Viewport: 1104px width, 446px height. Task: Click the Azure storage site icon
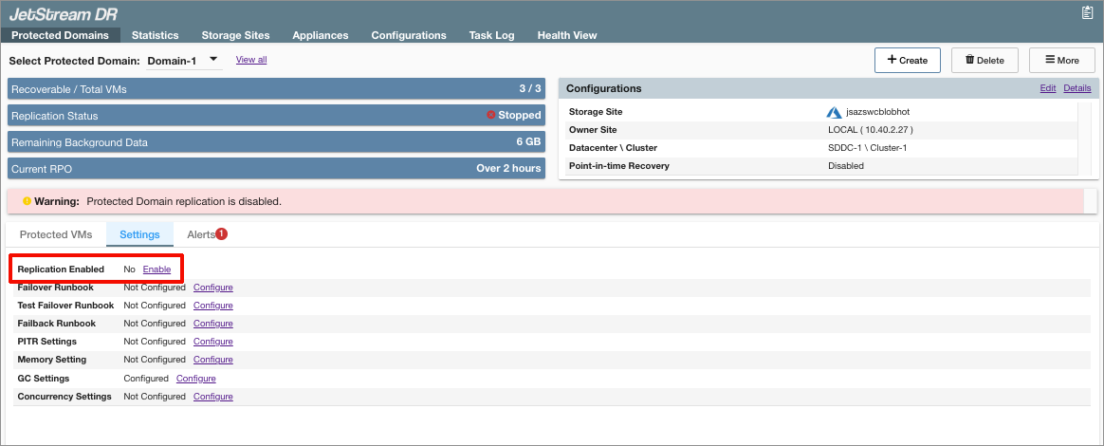(835, 112)
